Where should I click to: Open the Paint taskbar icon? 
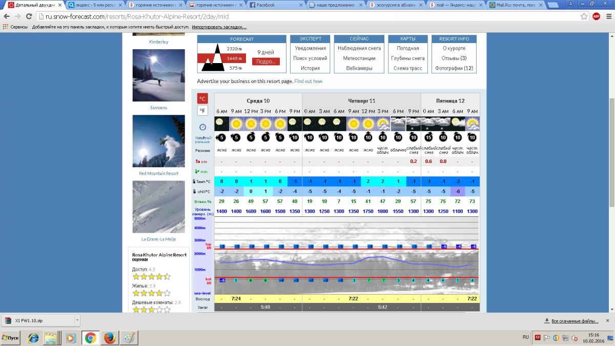coord(129,338)
